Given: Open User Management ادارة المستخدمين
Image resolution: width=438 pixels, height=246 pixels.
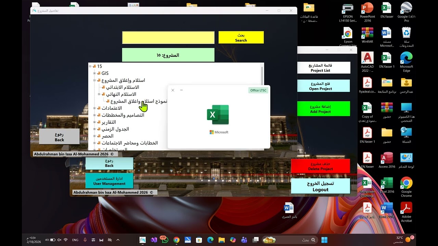Looking at the screenshot, I should pyautogui.click(x=109, y=181).
